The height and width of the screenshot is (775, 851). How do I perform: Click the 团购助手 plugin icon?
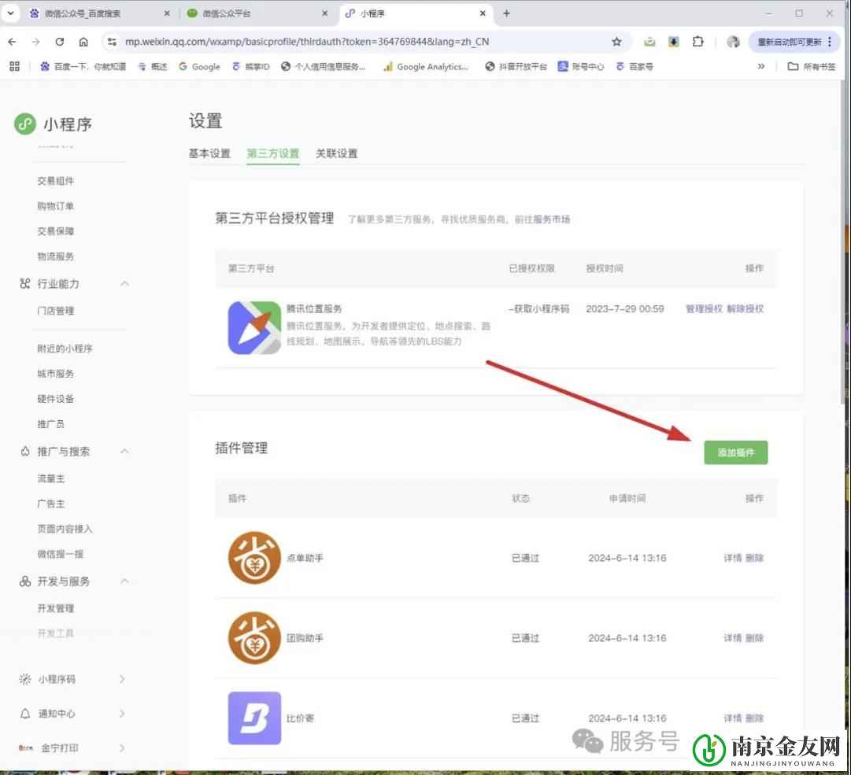[x=253, y=638]
